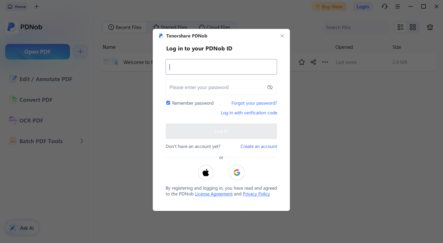Open the hamburger menu in the title bar
Image resolution: width=443 pixels, height=243 pixels.
(x=398, y=6)
